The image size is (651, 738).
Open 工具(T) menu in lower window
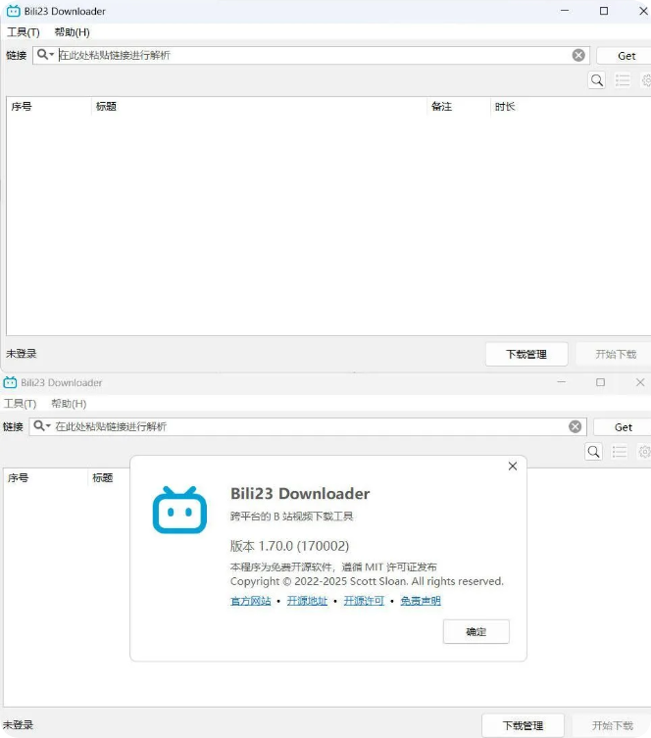(20, 404)
